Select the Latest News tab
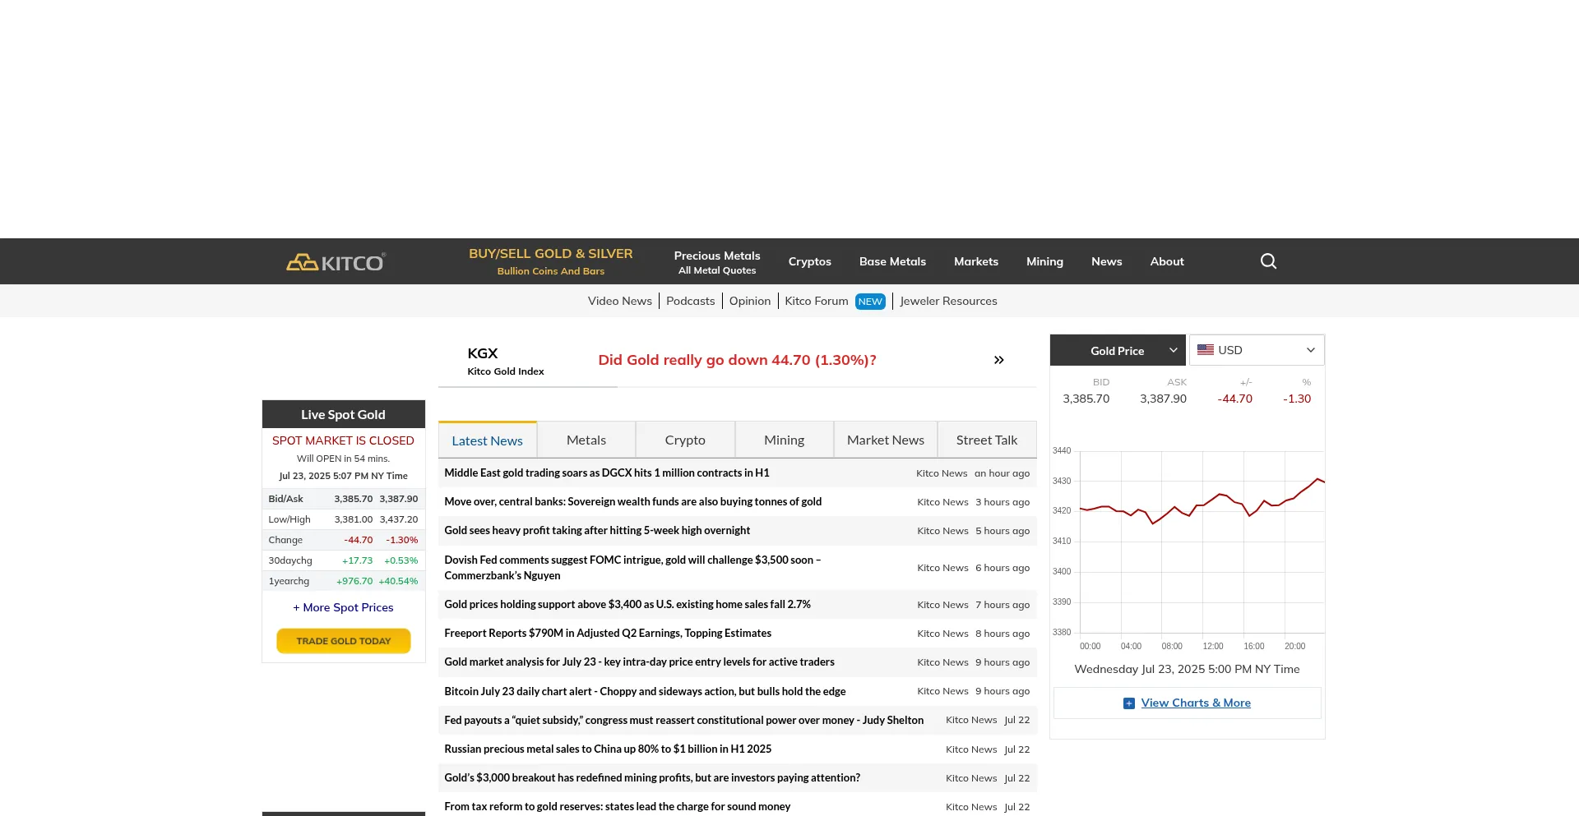Image resolution: width=1579 pixels, height=816 pixels. pyautogui.click(x=488, y=440)
